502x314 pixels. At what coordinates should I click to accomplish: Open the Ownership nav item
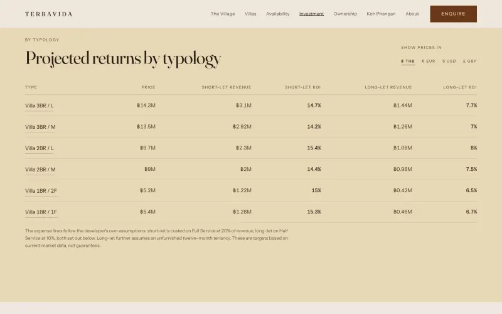tap(345, 14)
